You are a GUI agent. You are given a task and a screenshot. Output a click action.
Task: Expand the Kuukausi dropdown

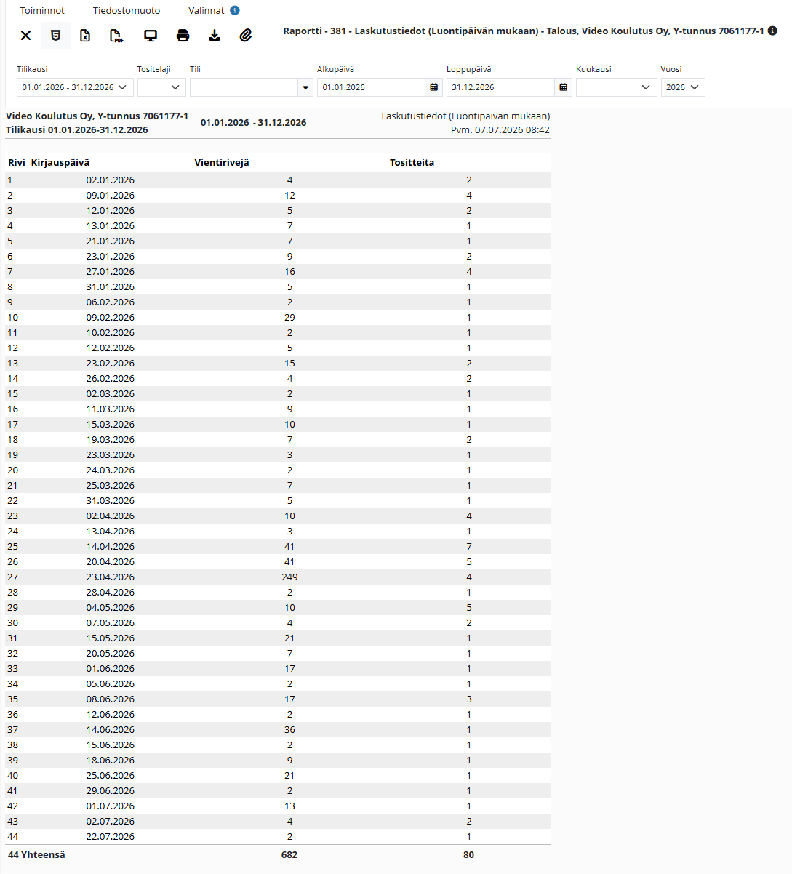(x=617, y=87)
